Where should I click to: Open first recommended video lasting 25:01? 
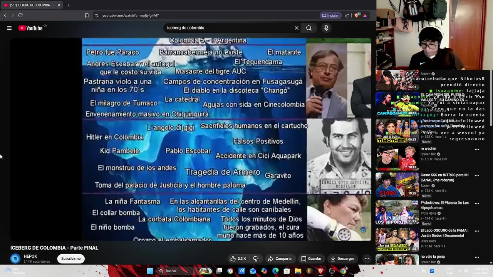[x=397, y=80]
